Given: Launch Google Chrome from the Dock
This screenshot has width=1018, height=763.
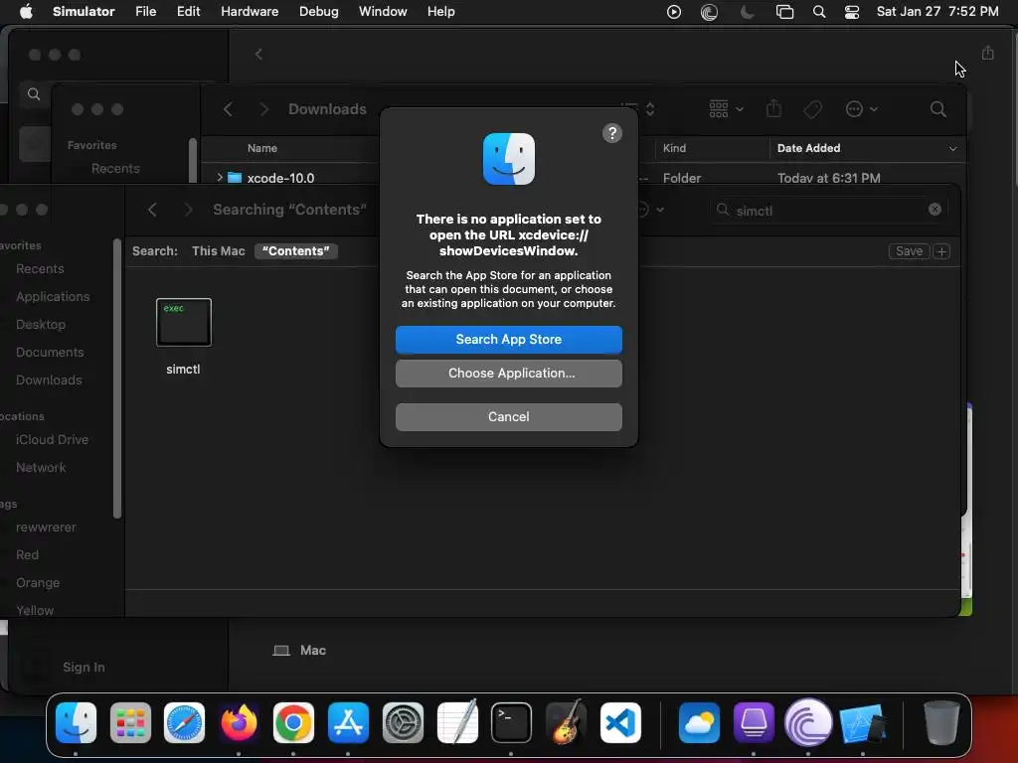Looking at the screenshot, I should [x=293, y=722].
